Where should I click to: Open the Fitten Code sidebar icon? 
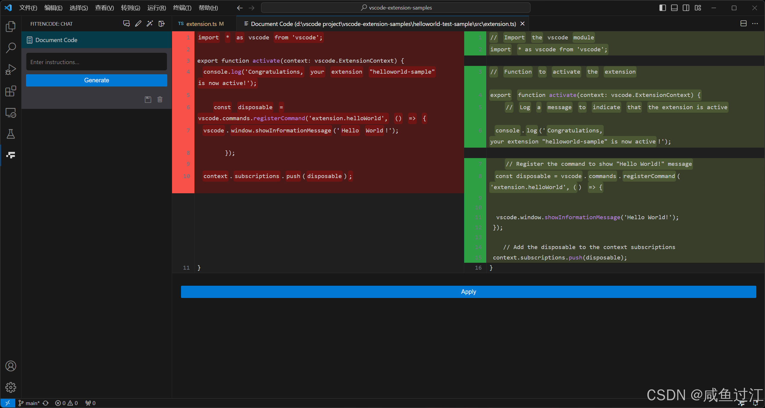pos(11,155)
